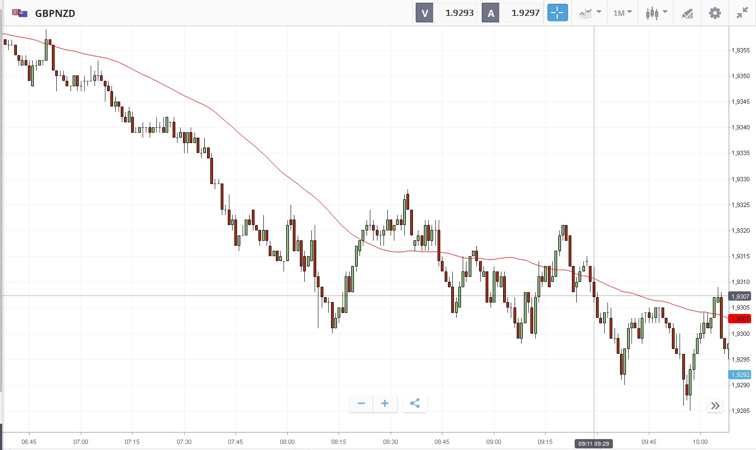The height and width of the screenshot is (450, 756).
Task: Click the GBPNZD flag icon
Action: click(20, 13)
